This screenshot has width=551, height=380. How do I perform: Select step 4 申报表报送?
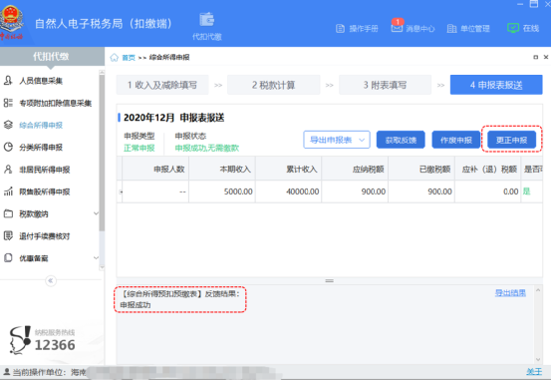tap(496, 85)
